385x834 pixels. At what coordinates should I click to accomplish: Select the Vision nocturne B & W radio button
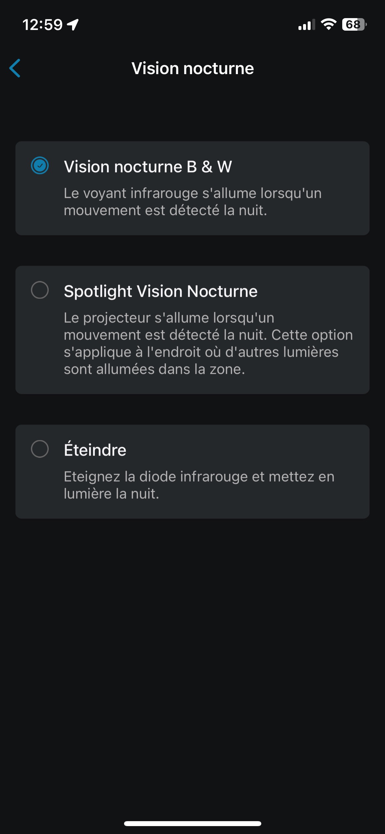point(40,165)
